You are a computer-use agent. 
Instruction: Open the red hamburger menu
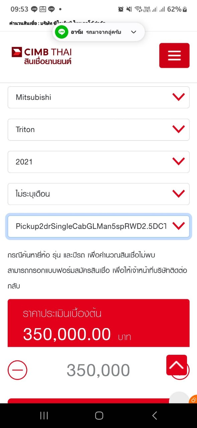[x=174, y=56]
